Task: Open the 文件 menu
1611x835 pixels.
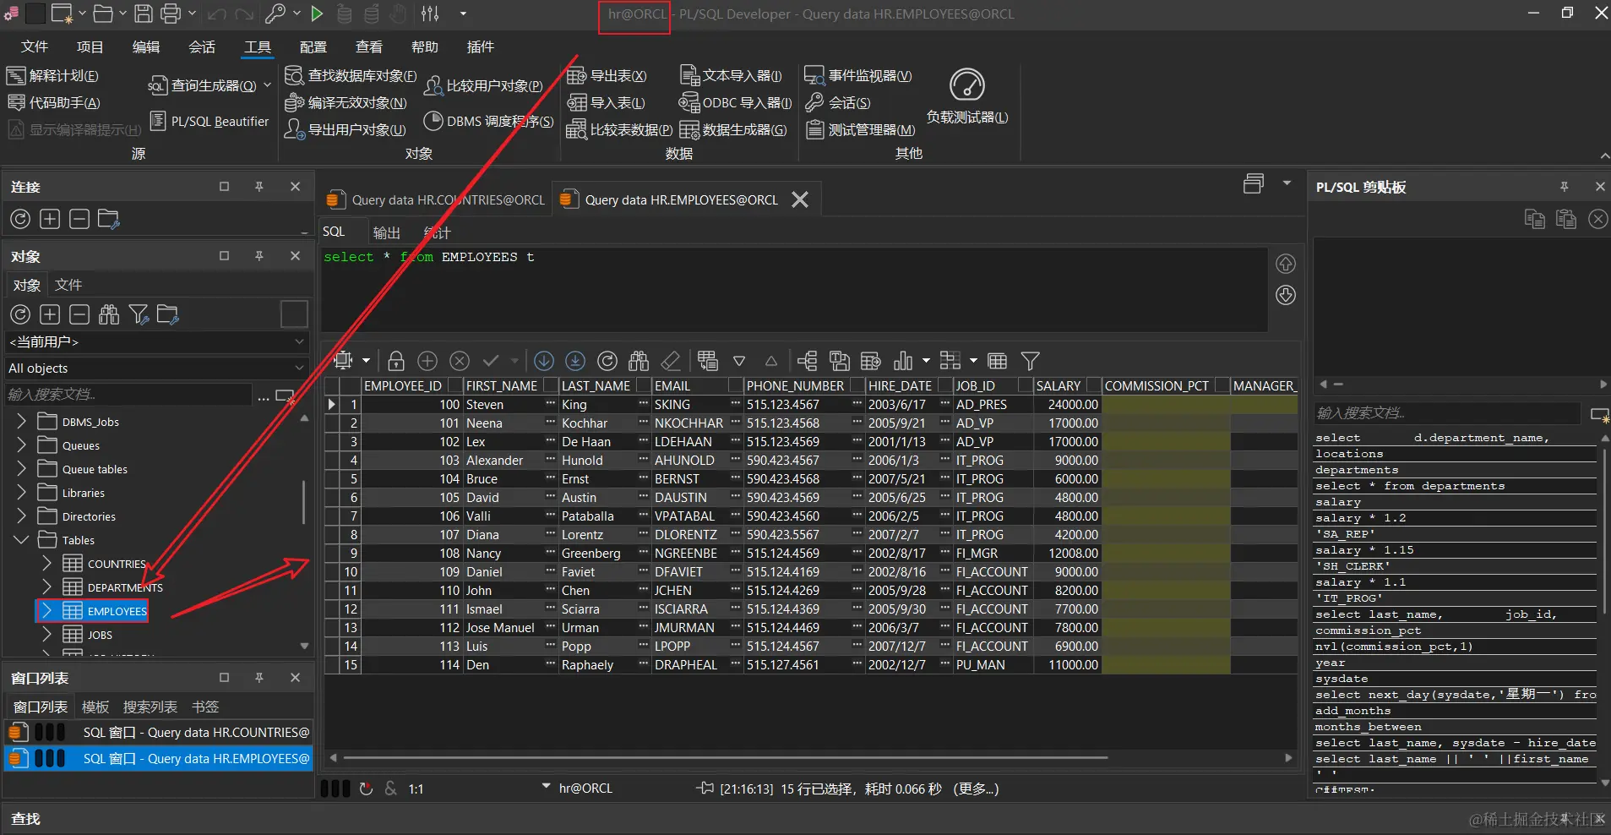Action: click(35, 47)
